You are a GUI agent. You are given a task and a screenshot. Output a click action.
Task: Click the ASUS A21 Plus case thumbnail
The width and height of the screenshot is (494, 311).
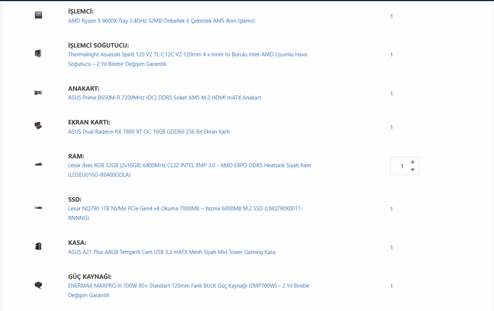tap(38, 246)
